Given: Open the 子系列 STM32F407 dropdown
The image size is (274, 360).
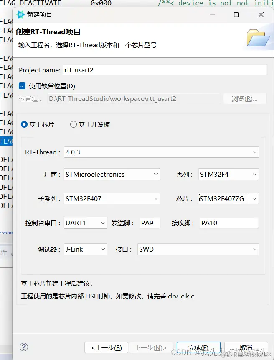Looking at the screenshot, I should 112,198.
